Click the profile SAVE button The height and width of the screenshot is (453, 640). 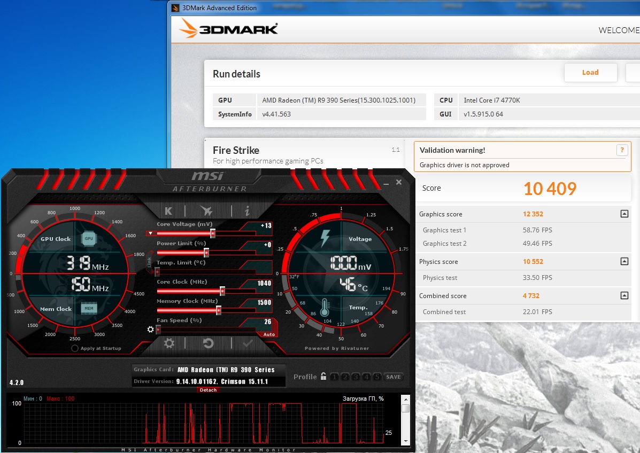point(393,377)
